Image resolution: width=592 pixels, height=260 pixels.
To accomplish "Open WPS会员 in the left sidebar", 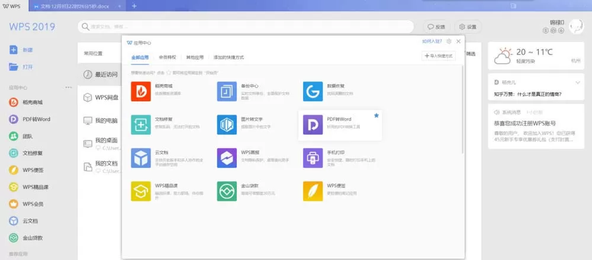I will tap(27, 204).
